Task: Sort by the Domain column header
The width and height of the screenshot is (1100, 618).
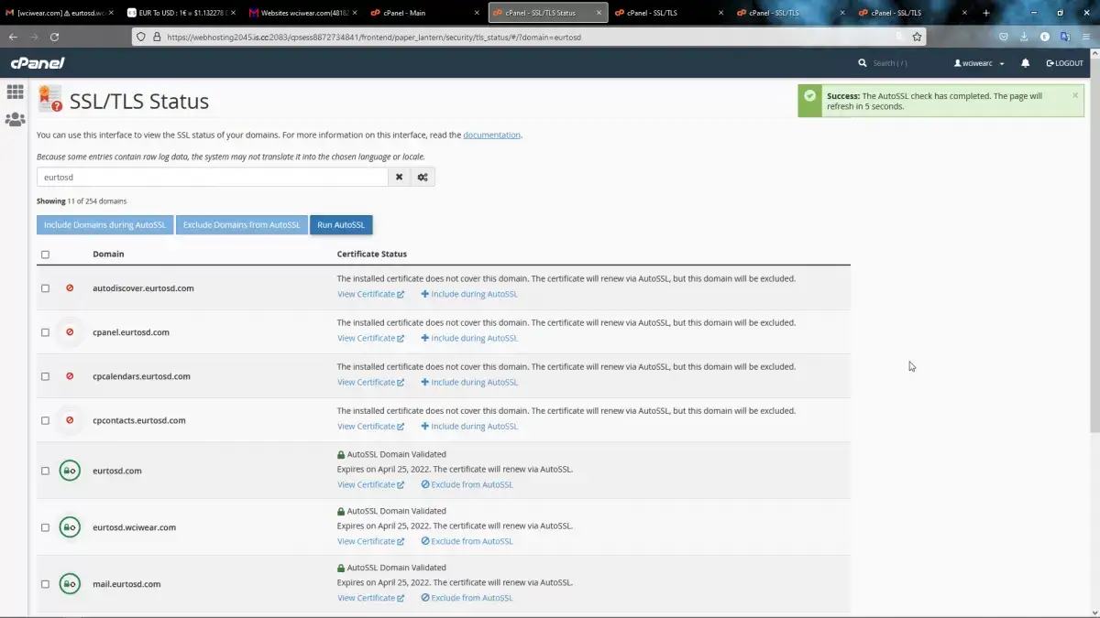Action: (108, 254)
